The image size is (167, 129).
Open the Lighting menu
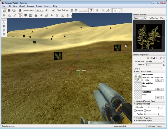(x=47, y=6)
